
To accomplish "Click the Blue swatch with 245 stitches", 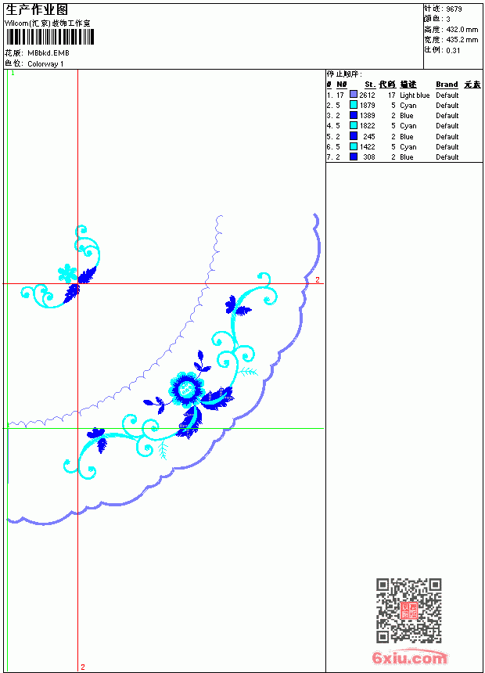I will 354,135.
